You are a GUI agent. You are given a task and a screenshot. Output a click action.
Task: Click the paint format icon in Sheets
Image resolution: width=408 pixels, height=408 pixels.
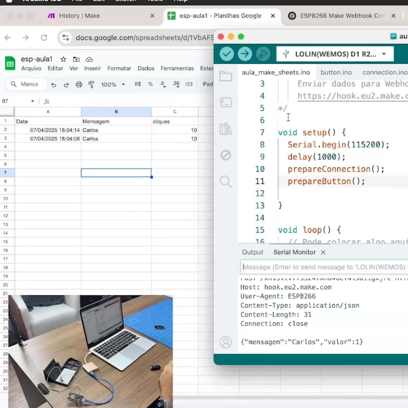point(91,84)
